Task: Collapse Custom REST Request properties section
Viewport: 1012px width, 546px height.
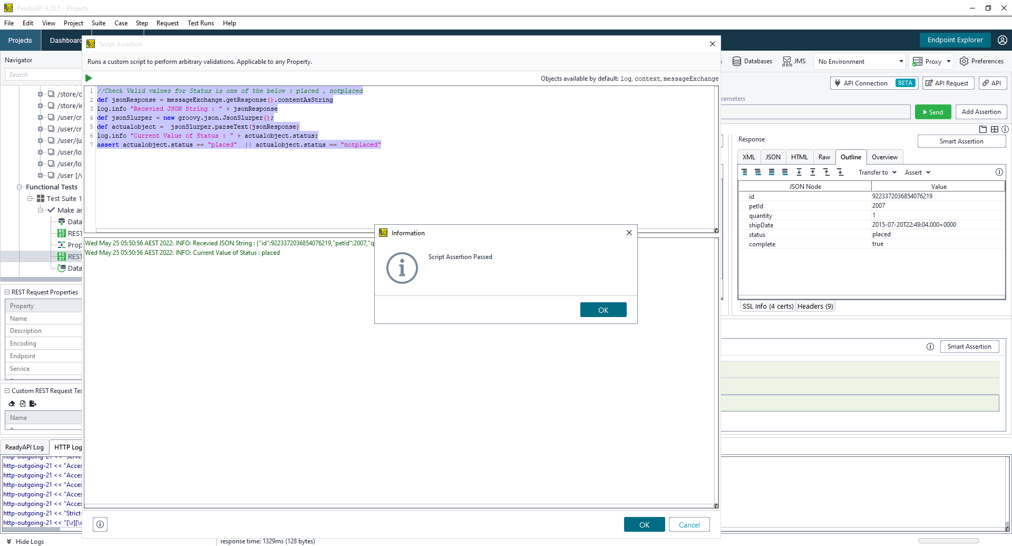Action: point(7,391)
